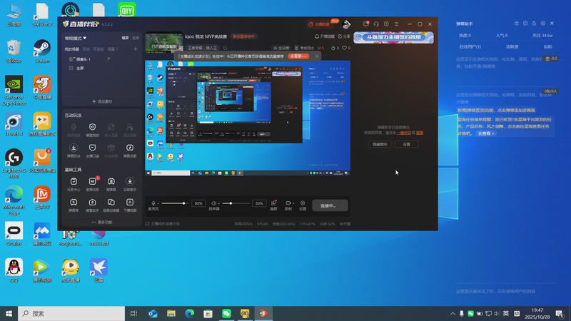This screenshot has width=571, height=321.
Task: Click the 30% speaker volume field
Action: [x=259, y=203]
